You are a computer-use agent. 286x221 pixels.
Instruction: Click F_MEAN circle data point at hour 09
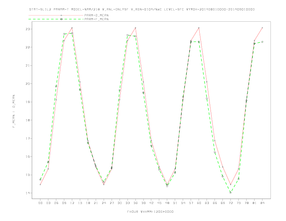coord(64,34)
